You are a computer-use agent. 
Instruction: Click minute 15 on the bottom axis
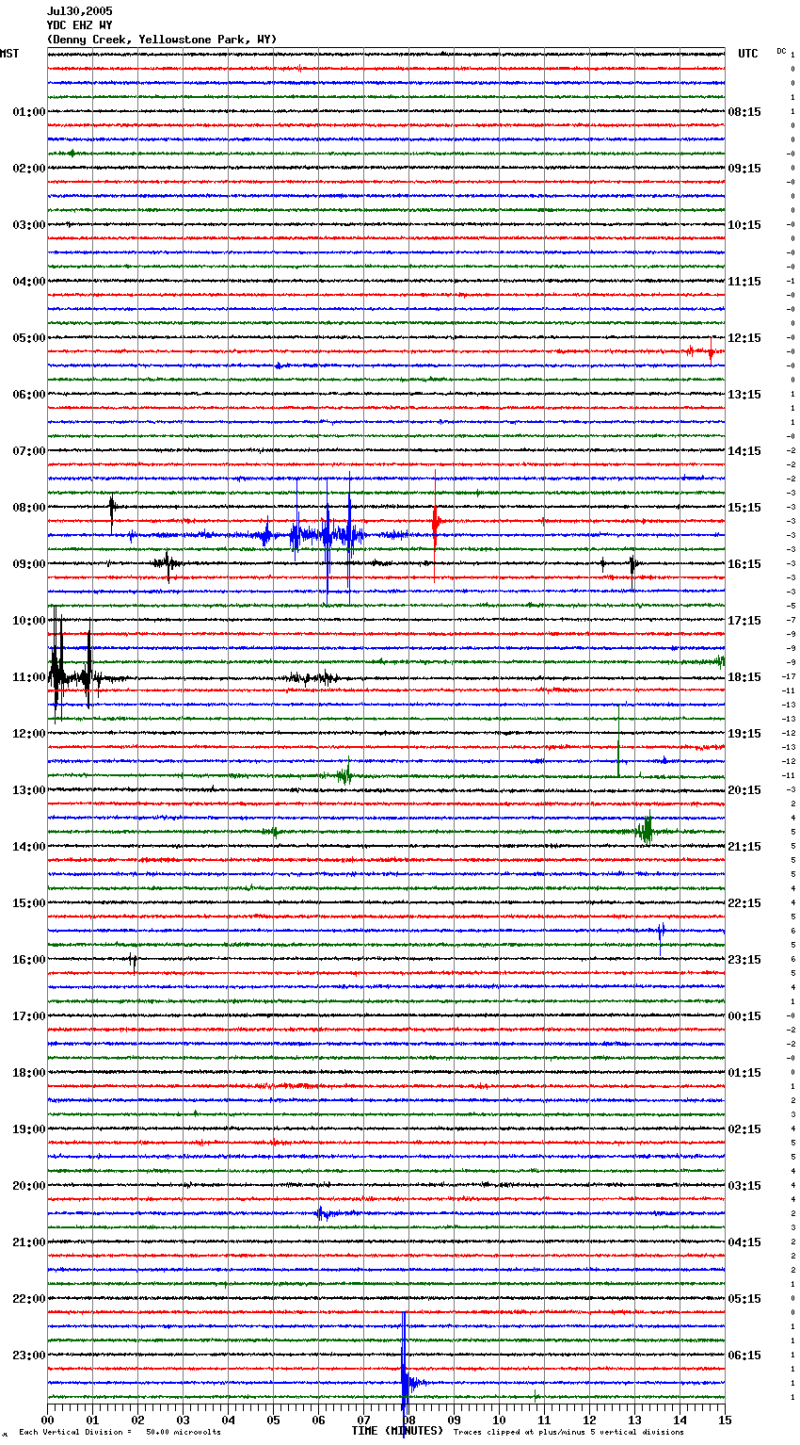725,1420
